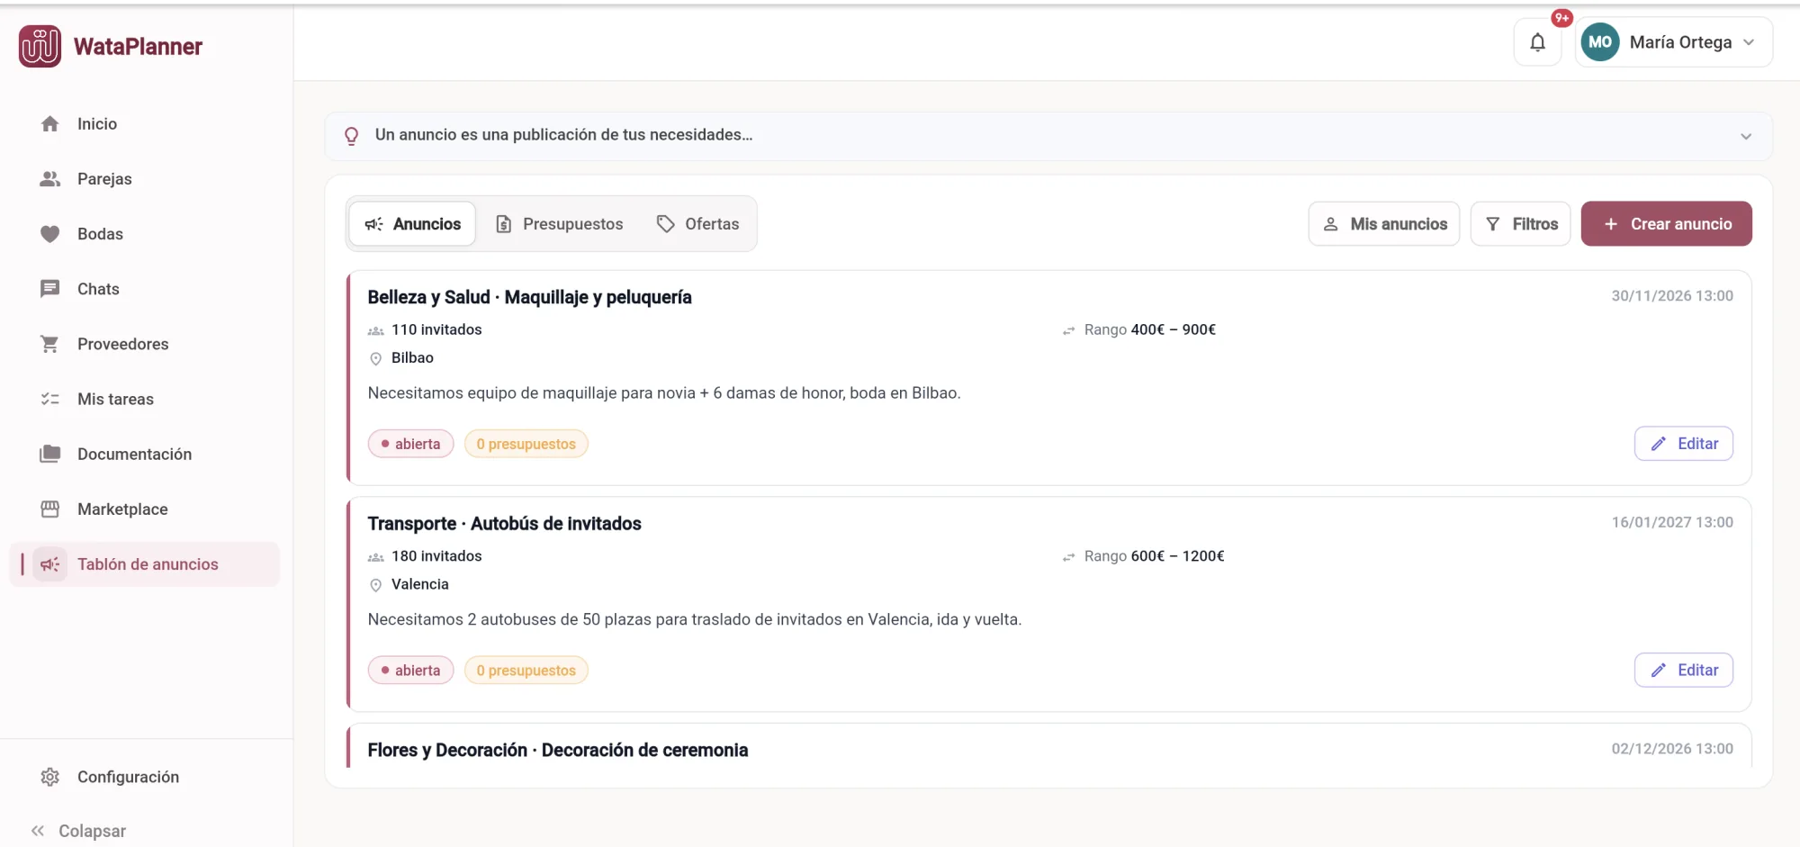Click the 16/01/2027 13:00 date
Viewport: 1800px width, 847px height.
click(x=1672, y=523)
